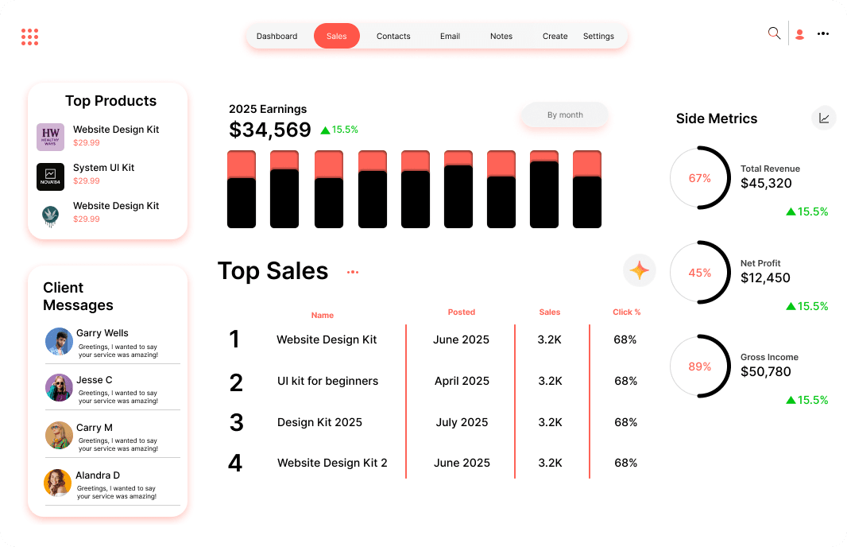Click the Side Metrics chart icon
The image size is (847, 547).
[824, 118]
